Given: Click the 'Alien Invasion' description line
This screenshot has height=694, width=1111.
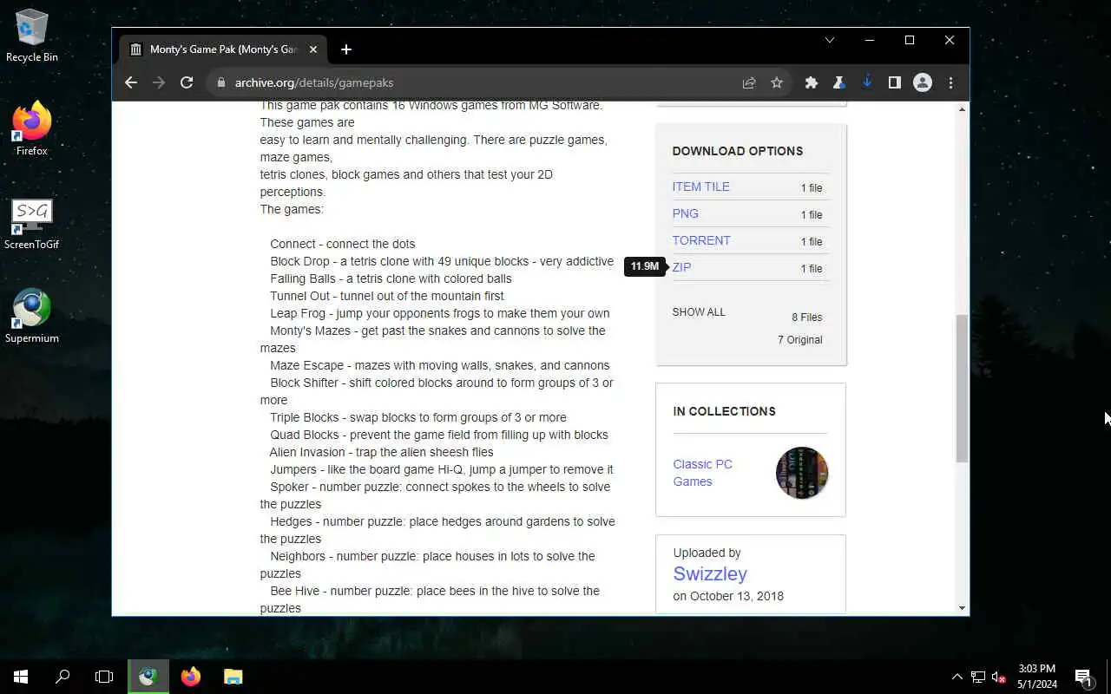Looking at the screenshot, I should (381, 452).
